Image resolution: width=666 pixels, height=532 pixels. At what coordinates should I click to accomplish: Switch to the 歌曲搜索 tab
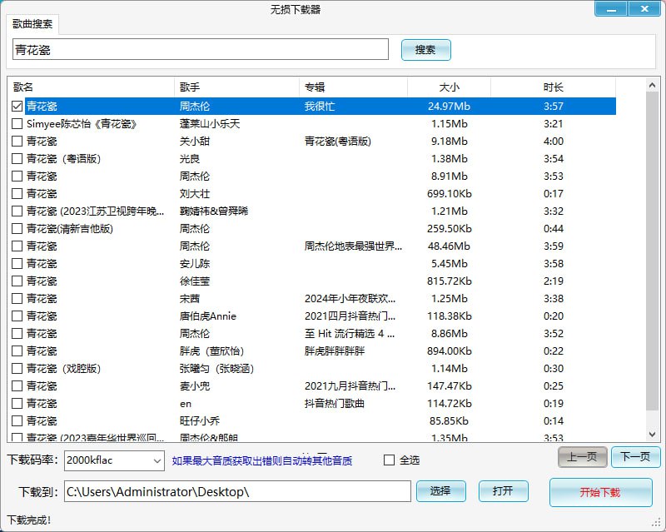[x=32, y=25]
